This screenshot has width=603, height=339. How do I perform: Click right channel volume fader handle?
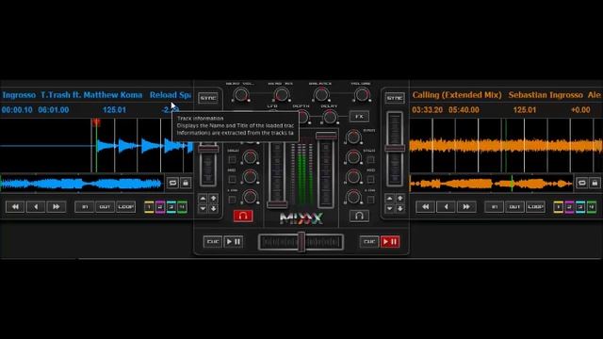(326, 136)
